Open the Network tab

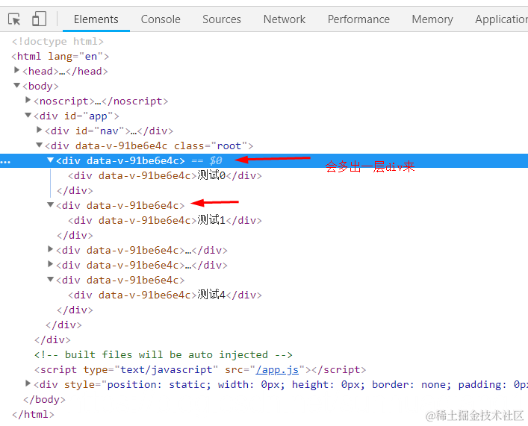(x=285, y=19)
